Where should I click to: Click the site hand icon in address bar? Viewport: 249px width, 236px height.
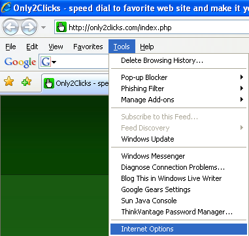(x=61, y=28)
